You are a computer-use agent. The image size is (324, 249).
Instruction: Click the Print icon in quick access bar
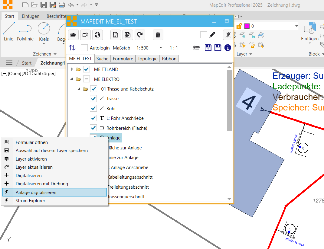click(x=62, y=5)
